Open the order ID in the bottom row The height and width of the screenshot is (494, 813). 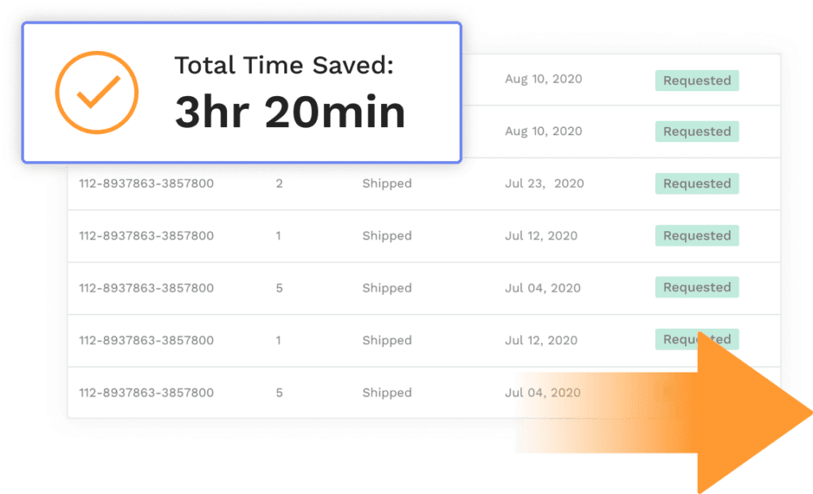coord(146,392)
